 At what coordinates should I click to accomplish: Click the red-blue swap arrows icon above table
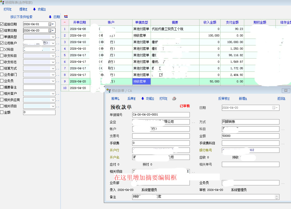(x=66, y=16)
